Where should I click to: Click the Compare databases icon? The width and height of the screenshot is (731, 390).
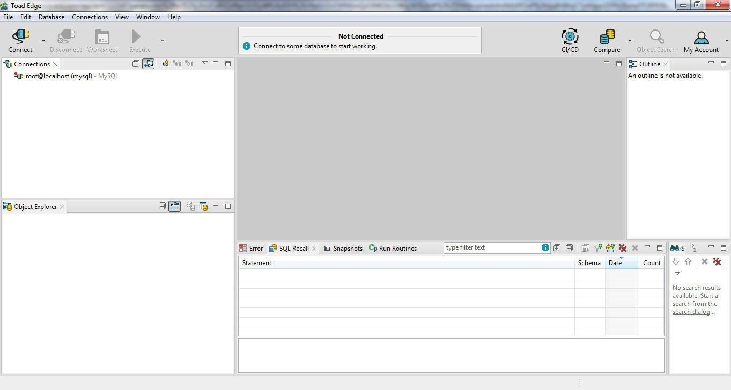click(607, 36)
